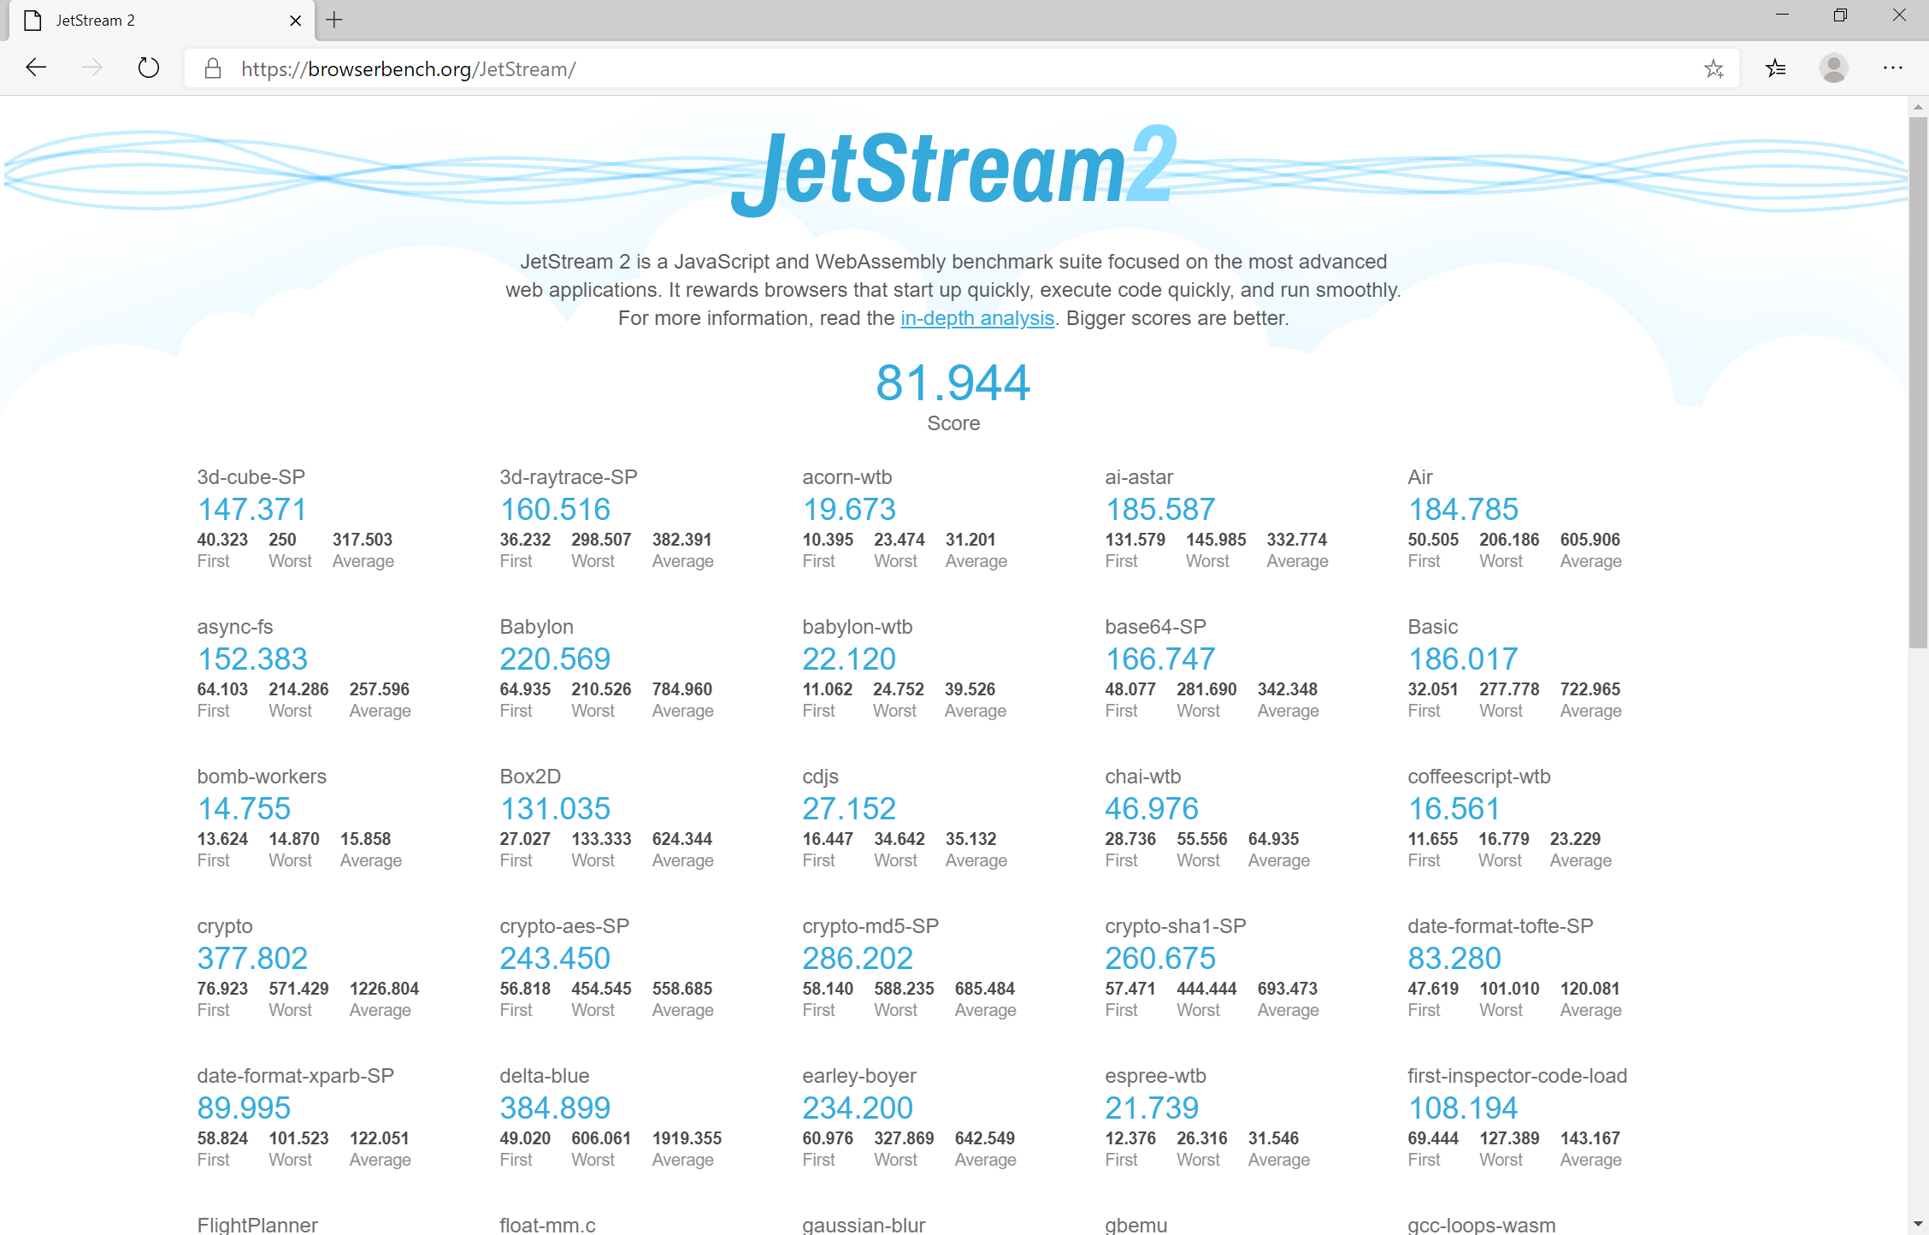Click the bomb-workers benchmark name
This screenshot has width=1929, height=1235.
click(x=262, y=777)
